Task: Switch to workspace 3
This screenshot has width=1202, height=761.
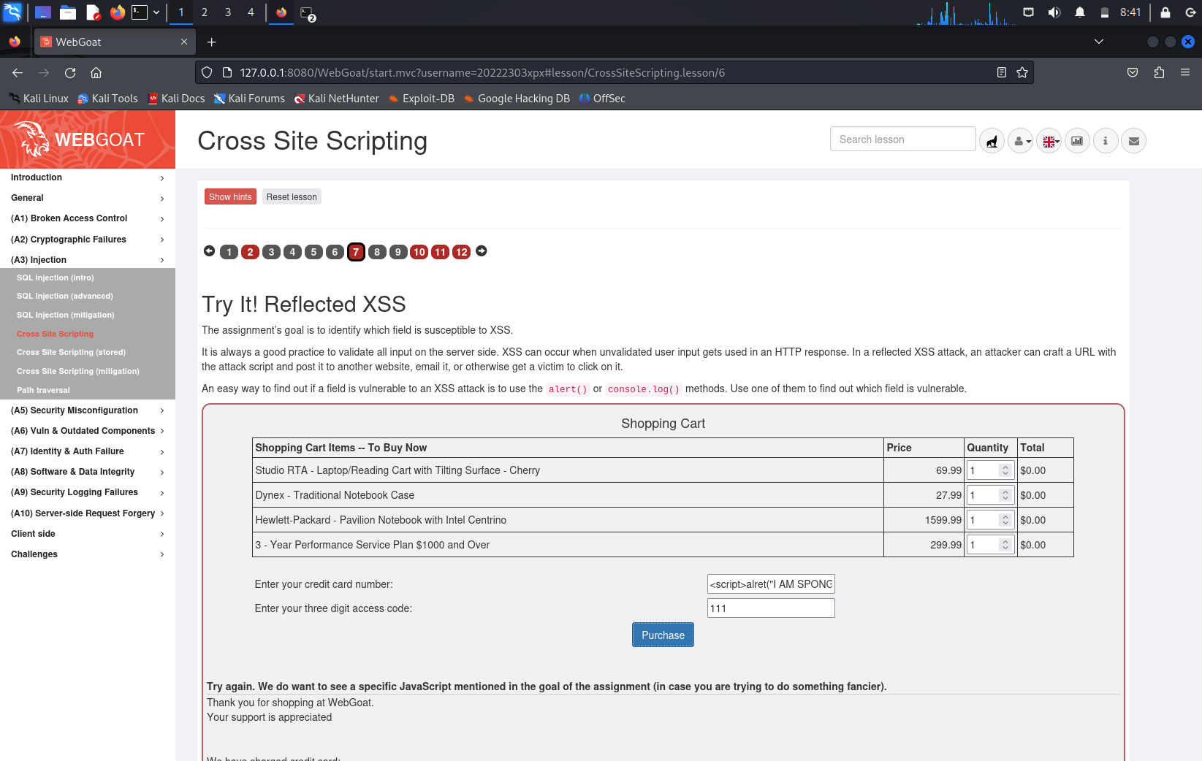Action: click(x=228, y=12)
